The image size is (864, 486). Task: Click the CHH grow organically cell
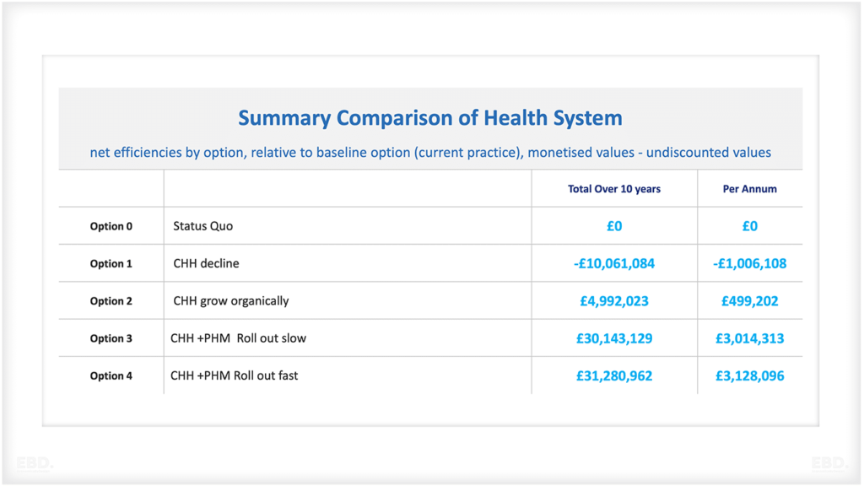[230, 301]
